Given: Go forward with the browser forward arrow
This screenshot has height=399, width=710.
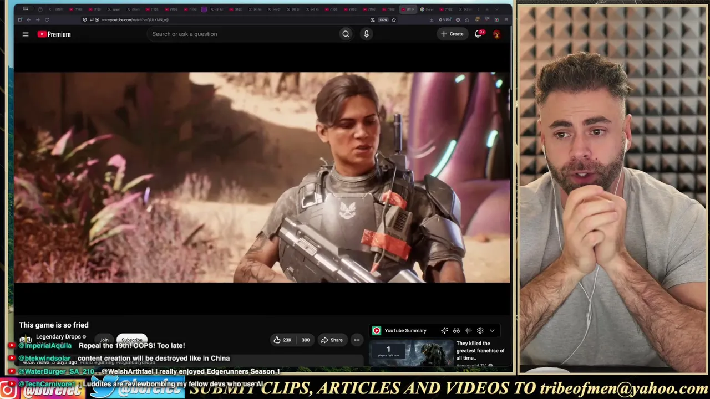Looking at the screenshot, I should pos(38,20).
